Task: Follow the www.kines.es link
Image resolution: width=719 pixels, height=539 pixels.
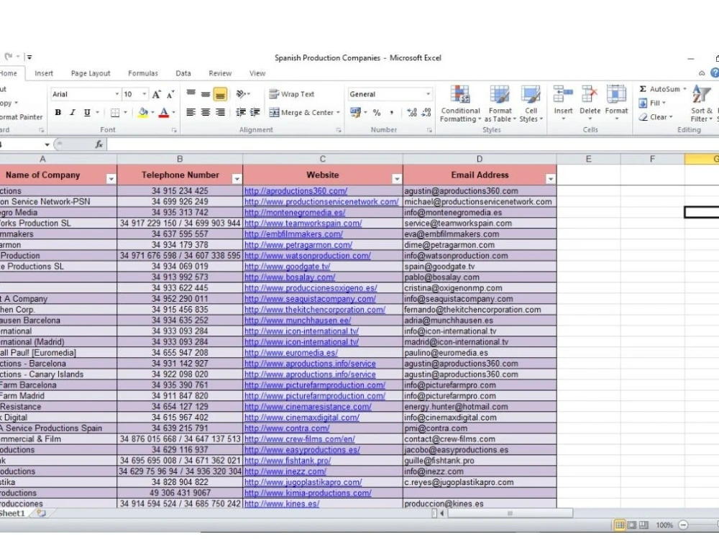Action: [x=282, y=503]
